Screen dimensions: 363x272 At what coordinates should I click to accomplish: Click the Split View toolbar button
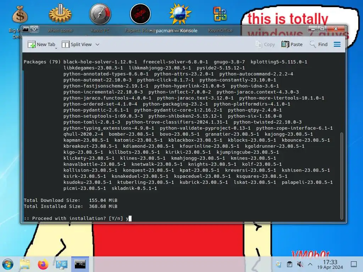tap(77, 44)
